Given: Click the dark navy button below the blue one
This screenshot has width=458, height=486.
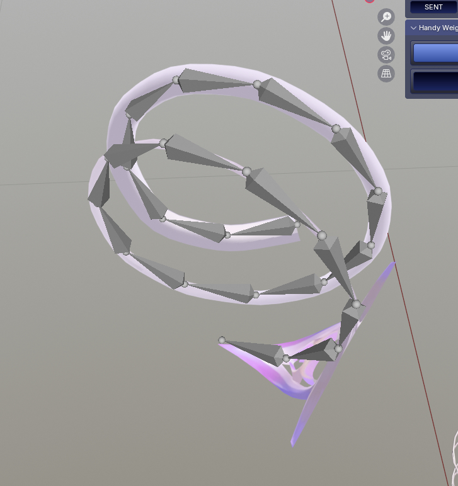Looking at the screenshot, I should [x=435, y=81].
